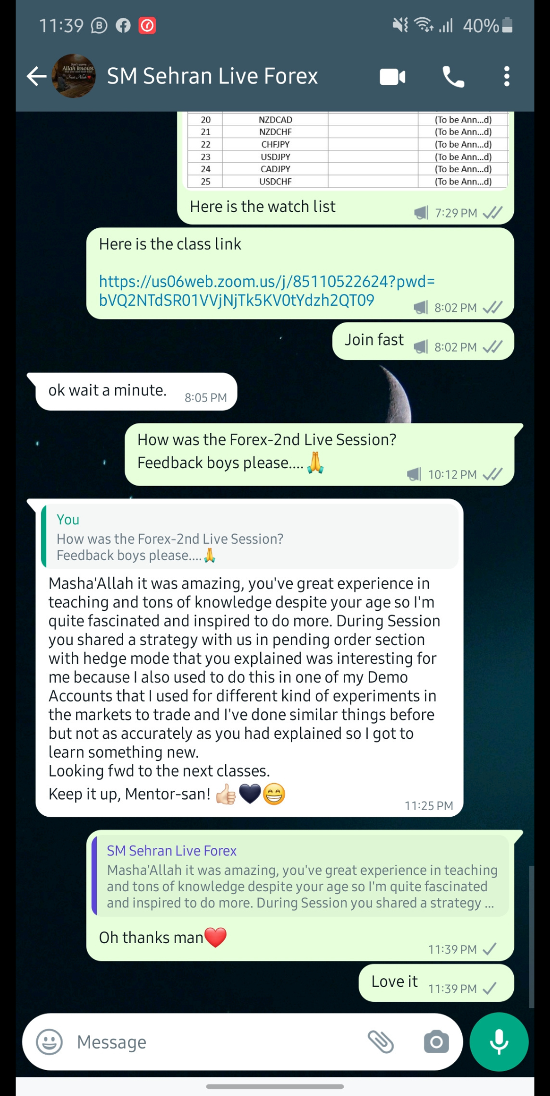This screenshot has width=550, height=1096.
Task: Tap the chat scrollbar indicator
Action: click(532, 937)
